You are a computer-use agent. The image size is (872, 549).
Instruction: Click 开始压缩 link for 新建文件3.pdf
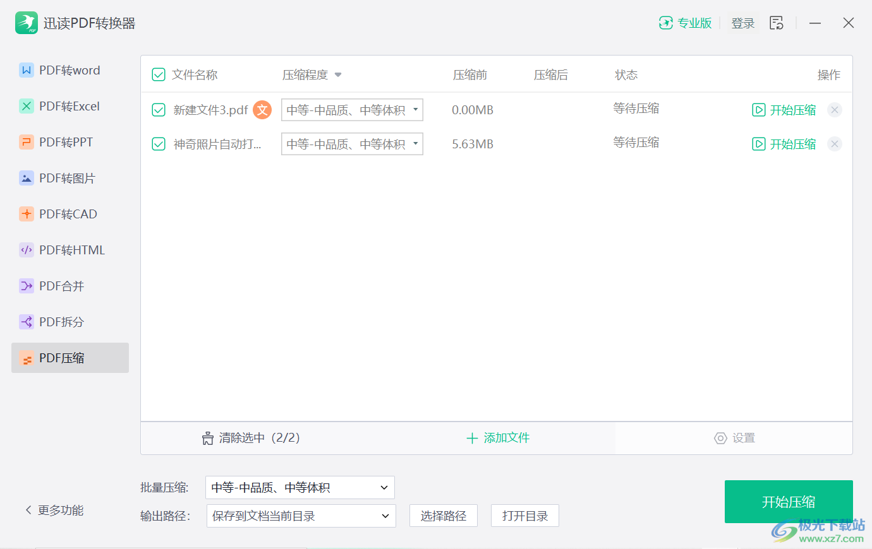click(x=793, y=110)
